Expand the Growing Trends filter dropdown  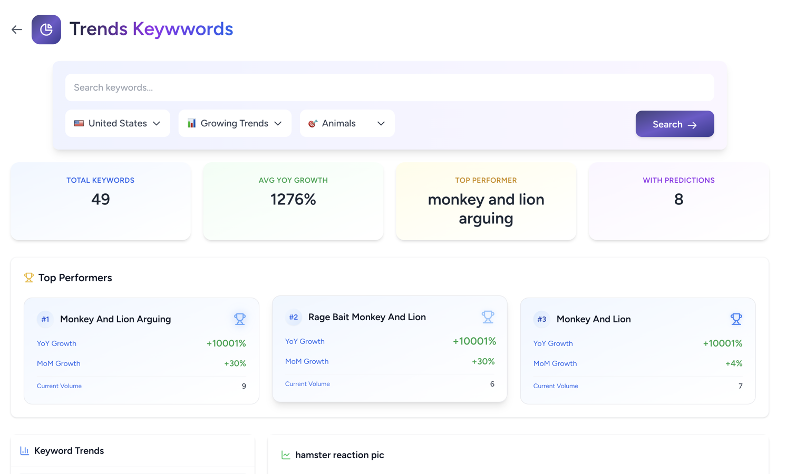click(235, 123)
